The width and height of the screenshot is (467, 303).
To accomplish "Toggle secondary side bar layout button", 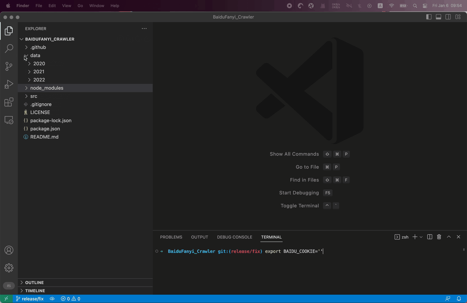I will [x=448, y=17].
